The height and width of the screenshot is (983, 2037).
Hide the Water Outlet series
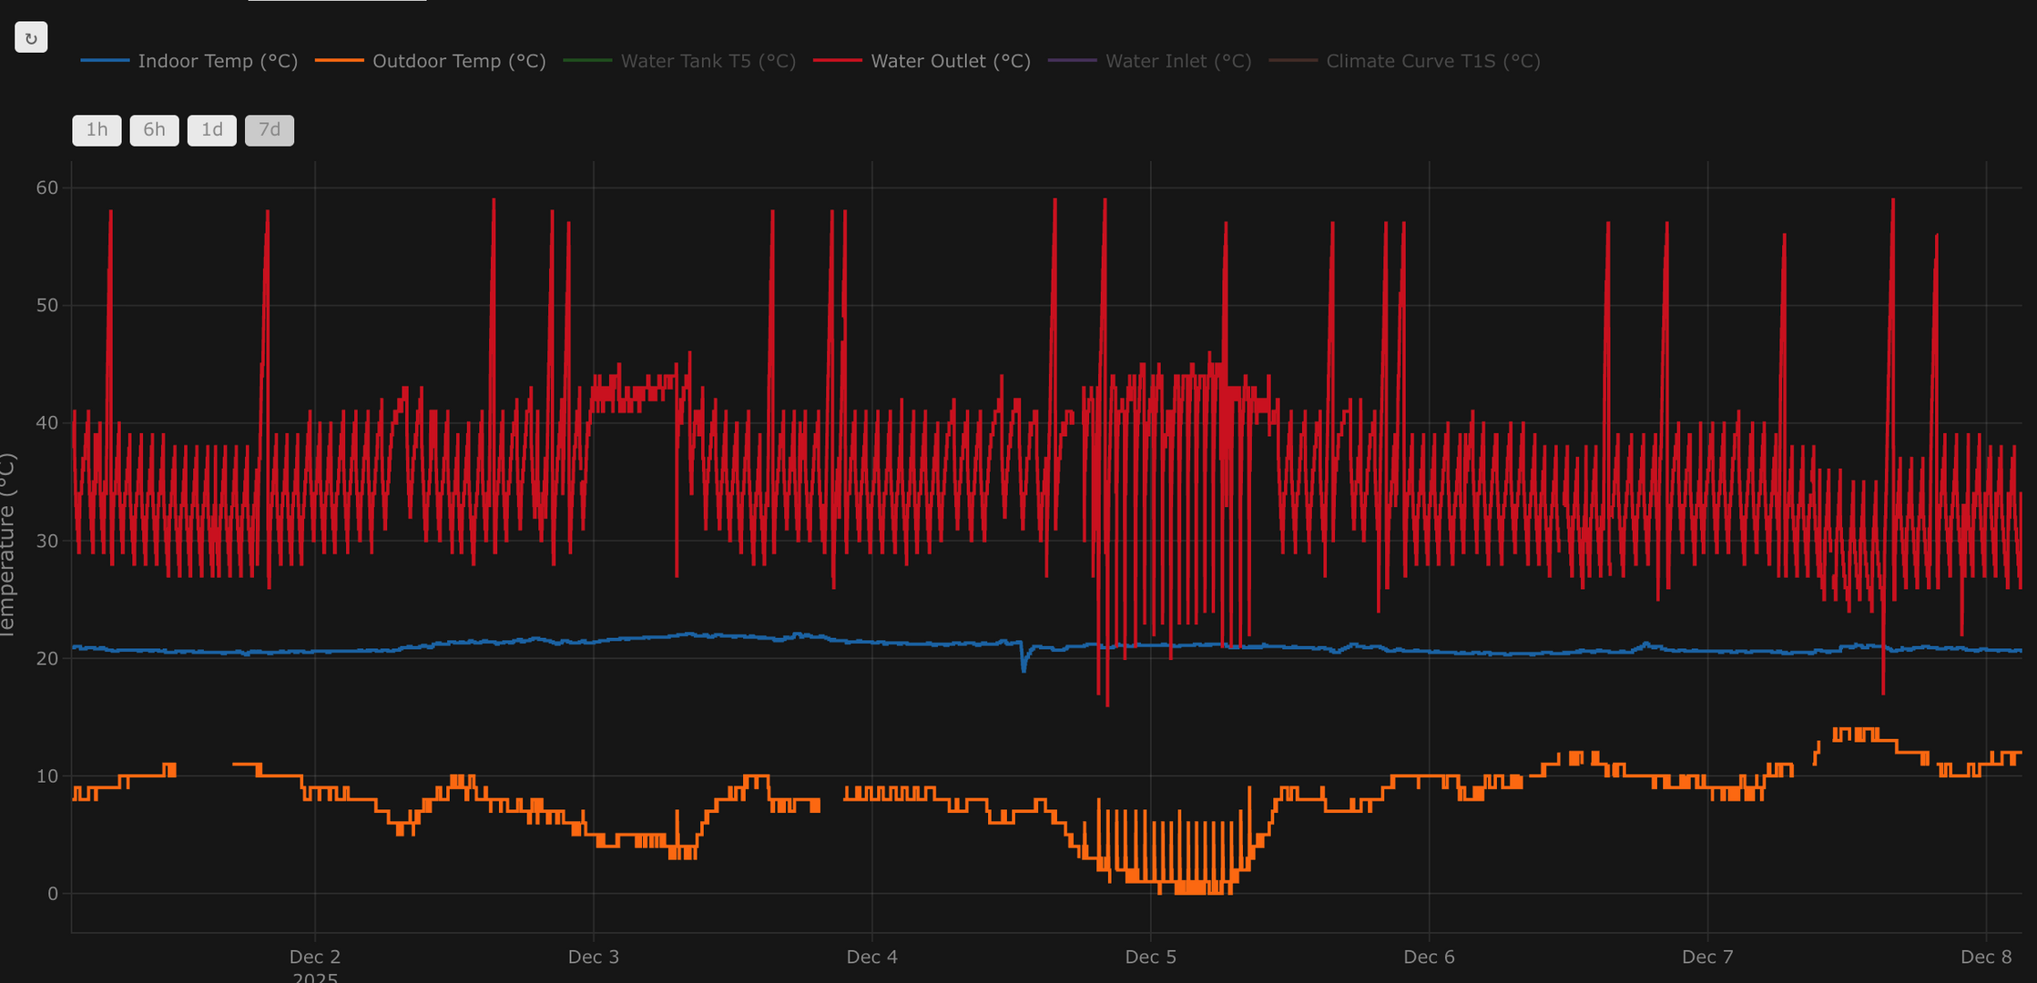[x=950, y=61]
